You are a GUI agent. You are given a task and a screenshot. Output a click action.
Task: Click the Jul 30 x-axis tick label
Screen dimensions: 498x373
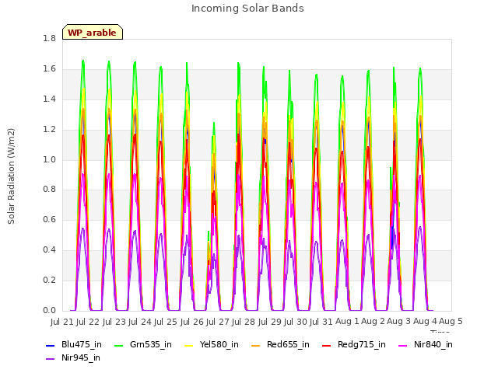pyautogui.click(x=296, y=322)
